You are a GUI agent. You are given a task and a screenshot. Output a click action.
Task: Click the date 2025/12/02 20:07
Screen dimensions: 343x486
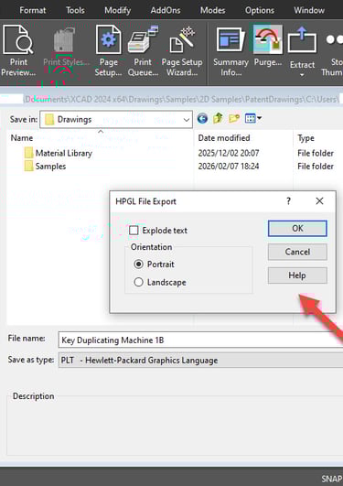229,153
